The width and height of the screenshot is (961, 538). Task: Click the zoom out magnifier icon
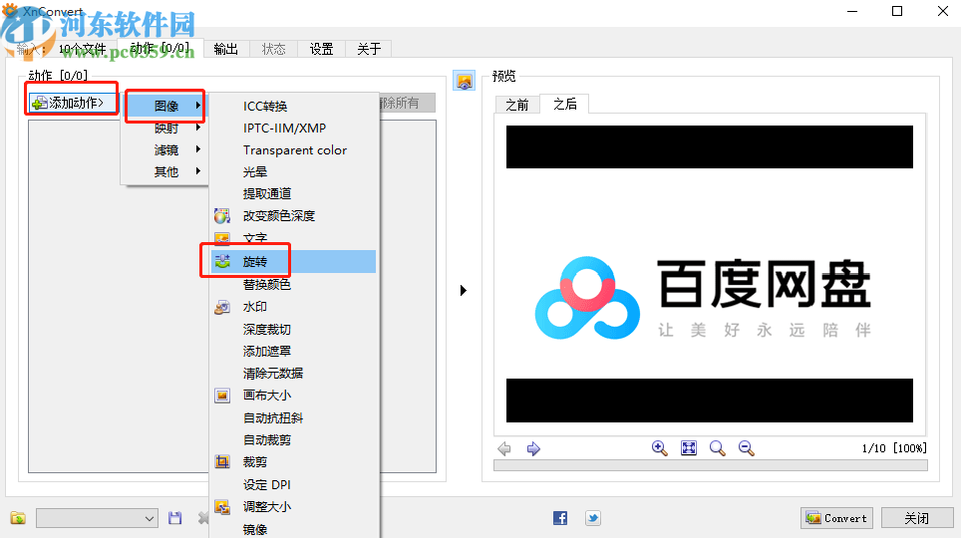tap(746, 448)
